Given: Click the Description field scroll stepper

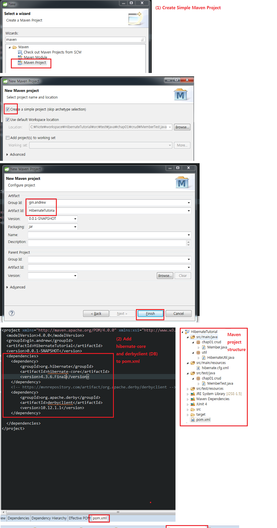Looking at the screenshot, I should (x=188, y=243).
